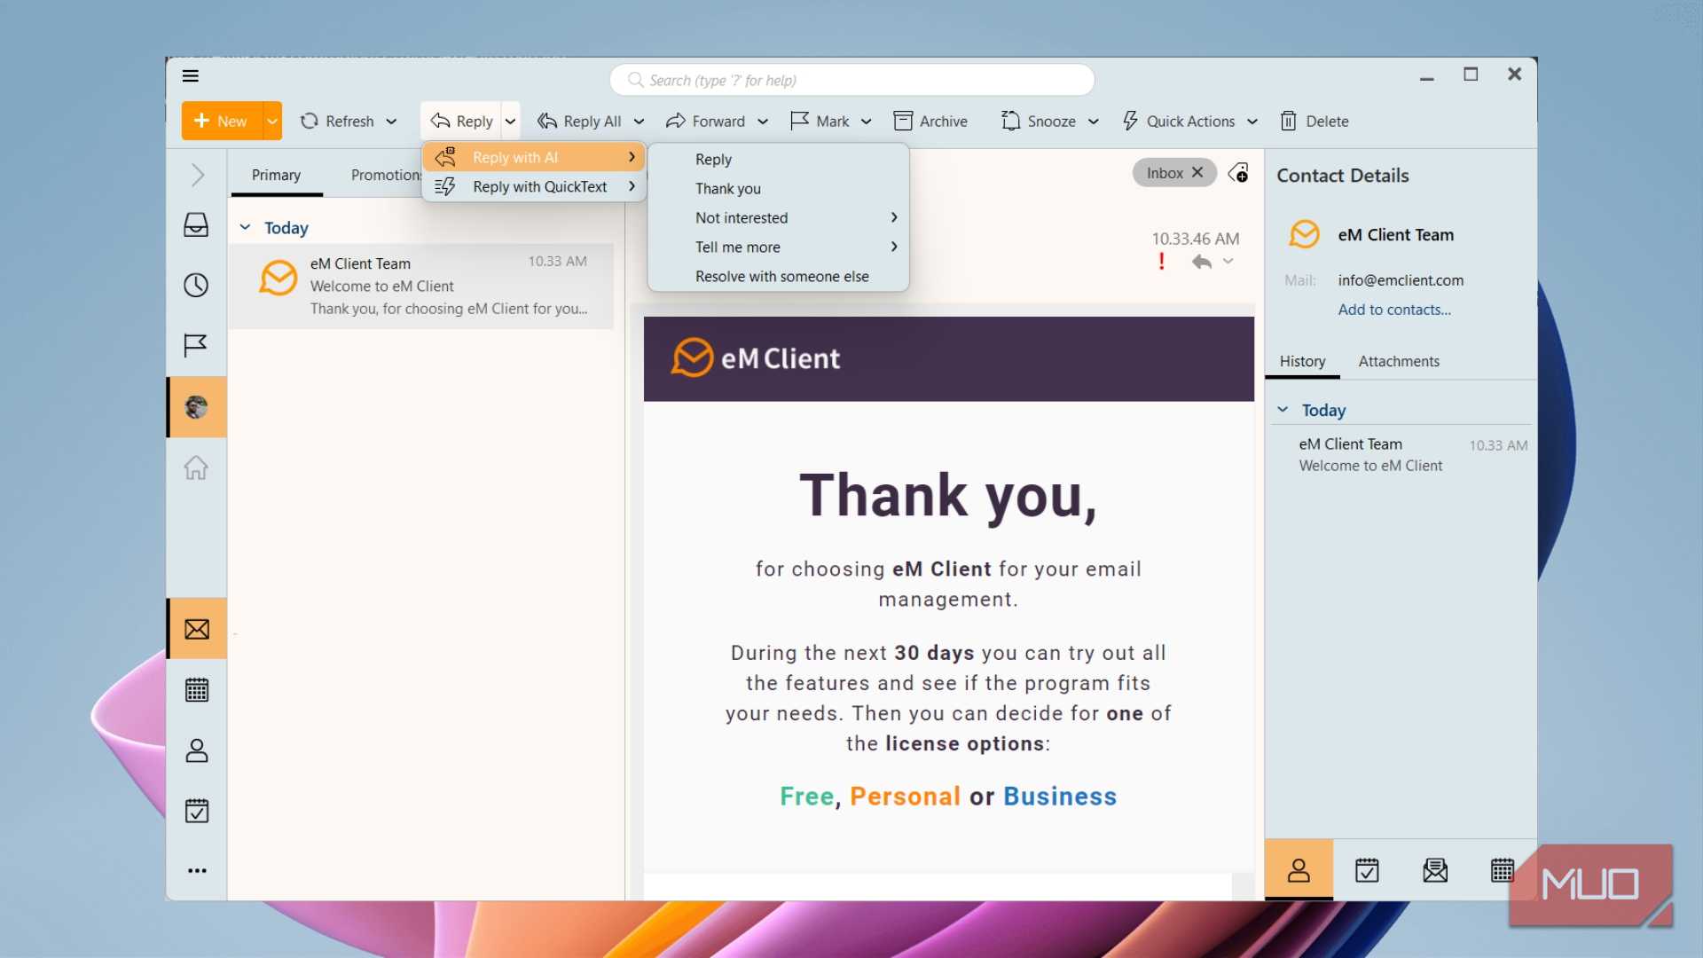The image size is (1703, 958).
Task: Click the Archive toolbar button
Action: (930, 122)
